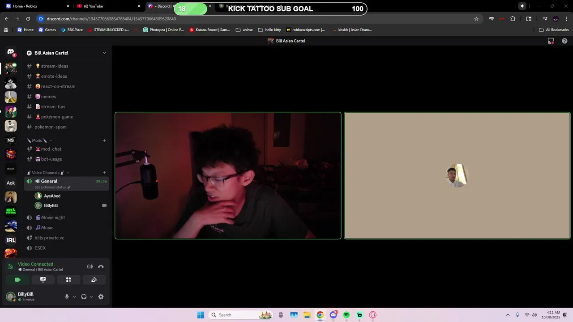
Task: Select the NS server icon
Action: pyautogui.click(x=11, y=140)
